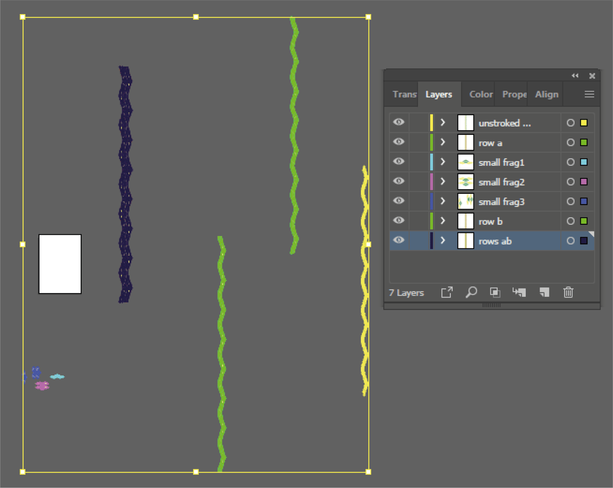Expand the rows ab layer
Viewport: 613px width, 488px height.
click(443, 240)
